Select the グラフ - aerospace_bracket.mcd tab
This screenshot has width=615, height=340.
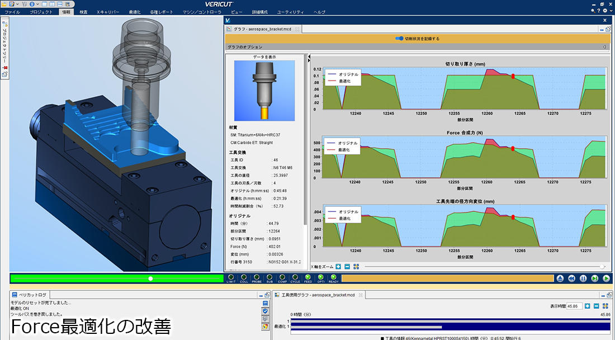coord(262,29)
